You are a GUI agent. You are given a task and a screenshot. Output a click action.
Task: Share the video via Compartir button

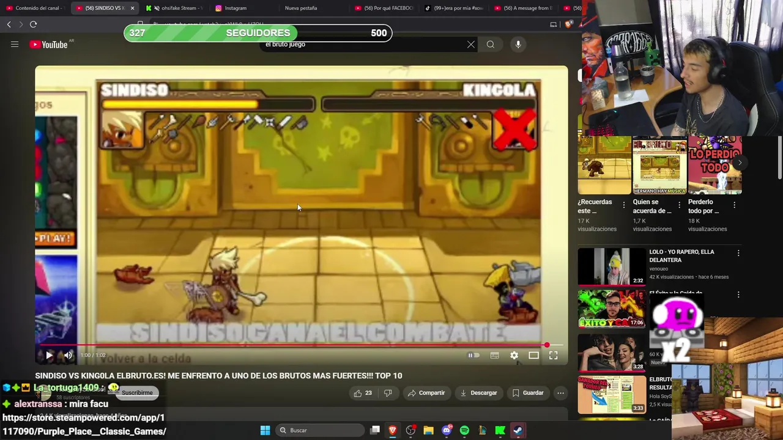[x=426, y=393]
